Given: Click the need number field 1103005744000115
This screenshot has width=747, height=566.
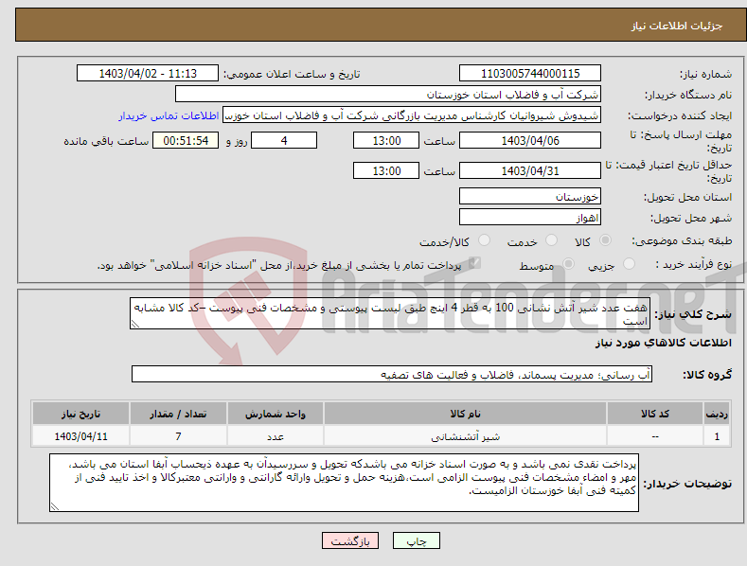Looking at the screenshot, I should click(530, 74).
